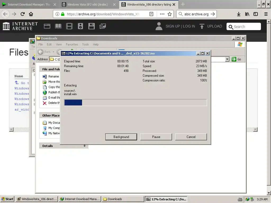The image size is (271, 203).
Task: Click SIGN UP link on Internet Archive
Action: [x=173, y=26]
